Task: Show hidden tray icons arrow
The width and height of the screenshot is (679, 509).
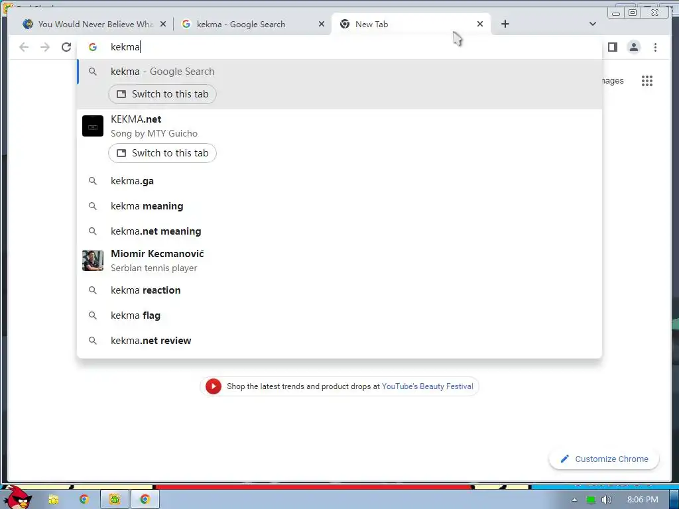Action: click(x=574, y=500)
